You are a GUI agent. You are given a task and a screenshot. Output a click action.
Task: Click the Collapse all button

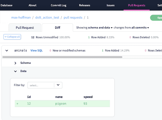pos(12,37)
